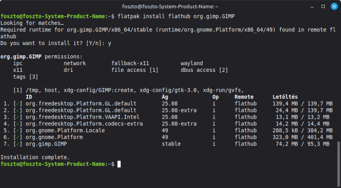The width and height of the screenshot is (341, 188).
Task: Click the 'wayland' permission
Action: pyautogui.click(x=192, y=63)
